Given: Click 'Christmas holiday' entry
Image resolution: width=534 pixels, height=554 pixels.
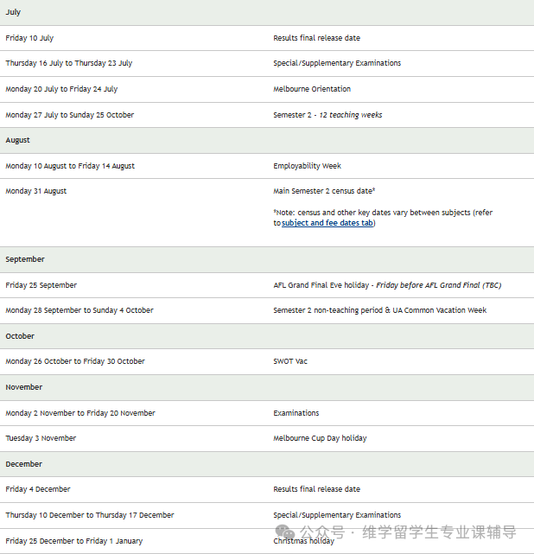Looking at the screenshot, I should pos(304,541).
